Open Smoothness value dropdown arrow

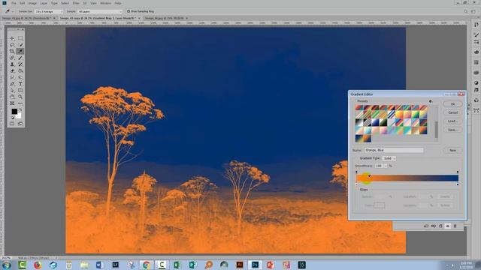tap(386, 166)
